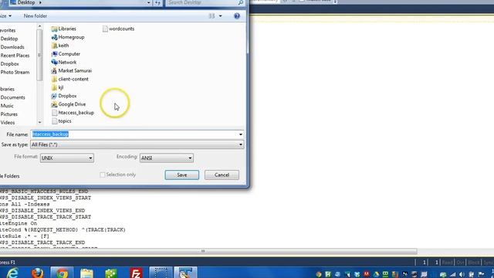Image resolution: width=494 pixels, height=278 pixels.
Task: Go to Dropbox in Favorites sidebar
Action: 9,64
